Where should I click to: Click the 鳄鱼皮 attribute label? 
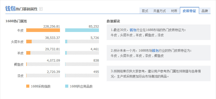tap(19, 64)
